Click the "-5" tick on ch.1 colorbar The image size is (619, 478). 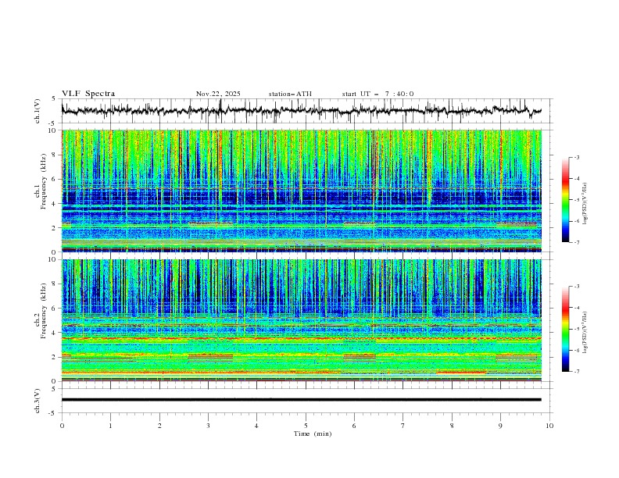[576, 200]
